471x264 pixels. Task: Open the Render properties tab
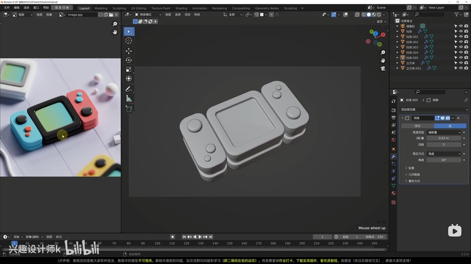393,110
